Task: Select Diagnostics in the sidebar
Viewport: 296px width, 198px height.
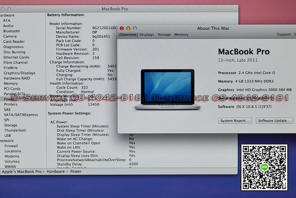Action: (13, 47)
